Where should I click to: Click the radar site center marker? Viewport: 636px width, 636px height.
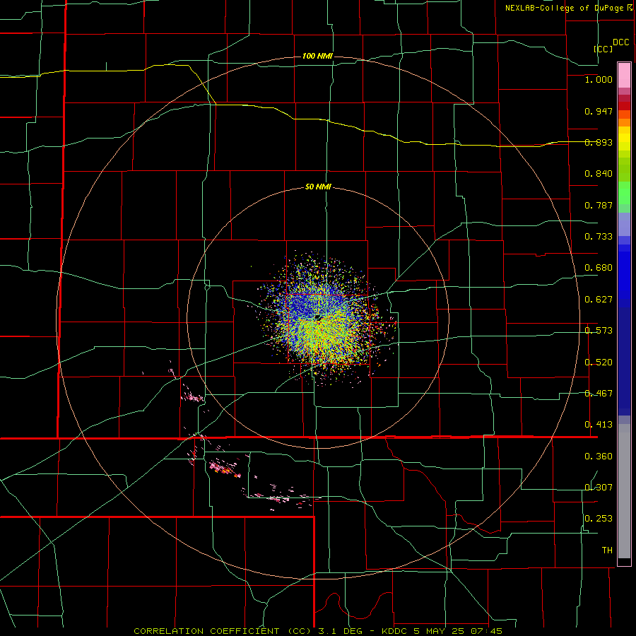click(317, 317)
